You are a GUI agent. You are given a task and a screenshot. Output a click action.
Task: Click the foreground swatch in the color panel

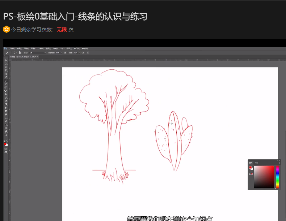click(251, 167)
